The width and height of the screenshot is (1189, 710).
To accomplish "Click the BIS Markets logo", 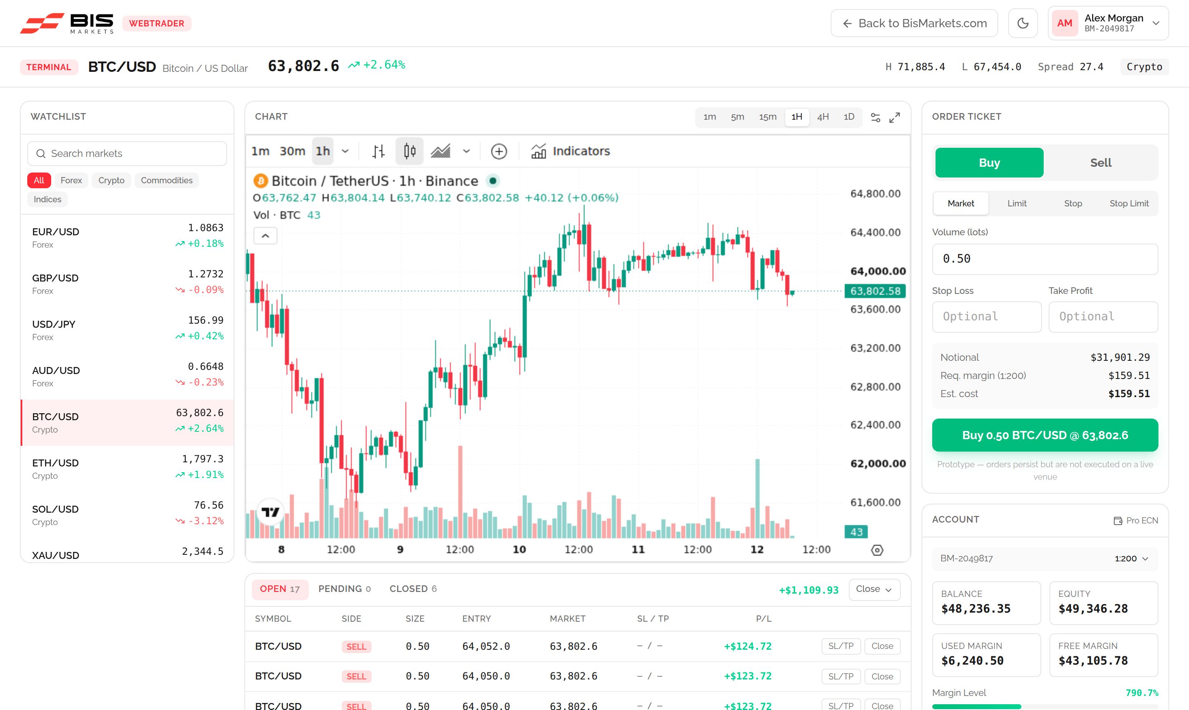I will tap(66, 23).
